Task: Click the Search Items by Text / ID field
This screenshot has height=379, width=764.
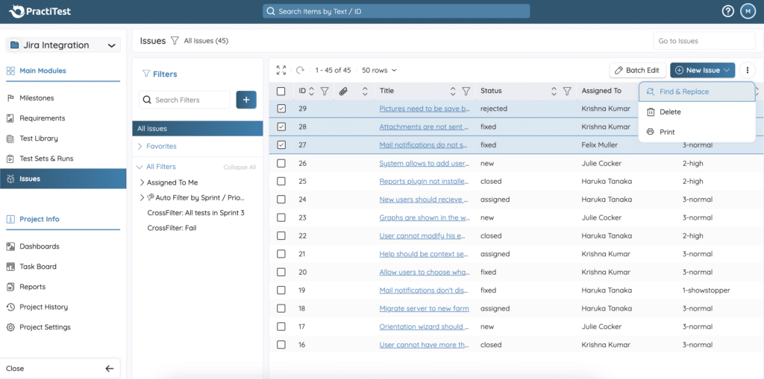Action: [x=396, y=11]
